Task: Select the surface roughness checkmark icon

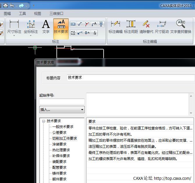Action: click(x=80, y=24)
